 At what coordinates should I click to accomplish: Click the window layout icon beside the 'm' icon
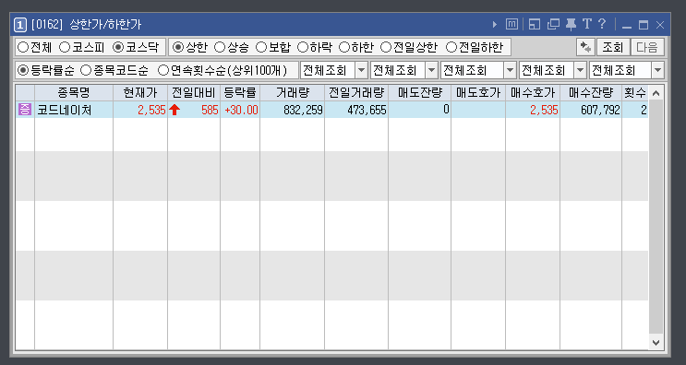(535, 25)
